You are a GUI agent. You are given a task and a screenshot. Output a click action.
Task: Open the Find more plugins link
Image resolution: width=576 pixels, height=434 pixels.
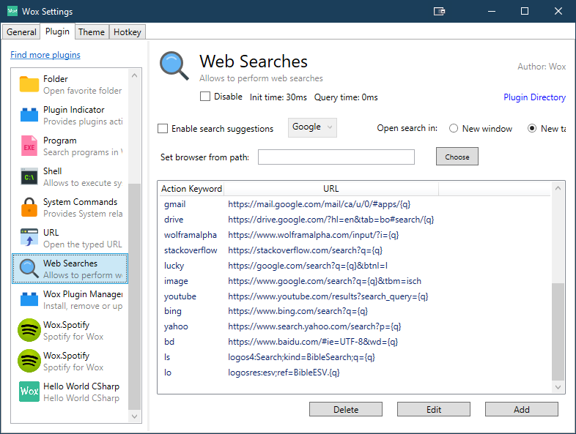[x=45, y=55]
